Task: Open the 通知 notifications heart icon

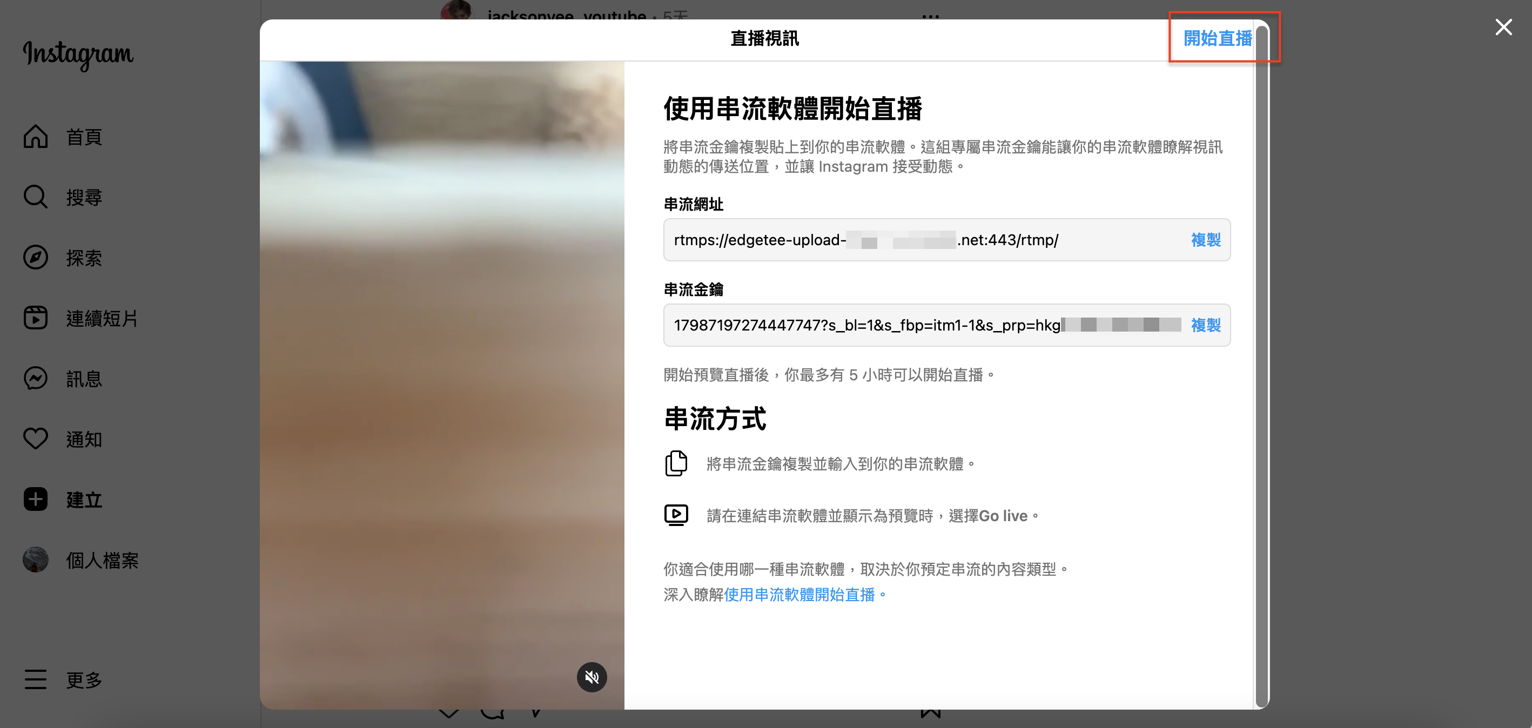Action: click(x=36, y=439)
